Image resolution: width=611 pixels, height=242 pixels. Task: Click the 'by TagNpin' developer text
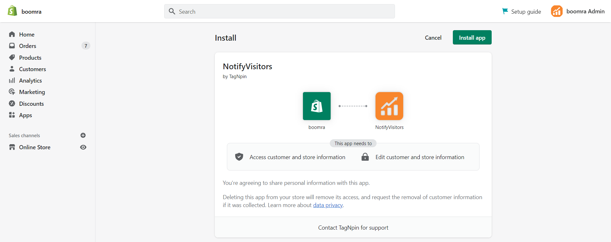click(235, 77)
